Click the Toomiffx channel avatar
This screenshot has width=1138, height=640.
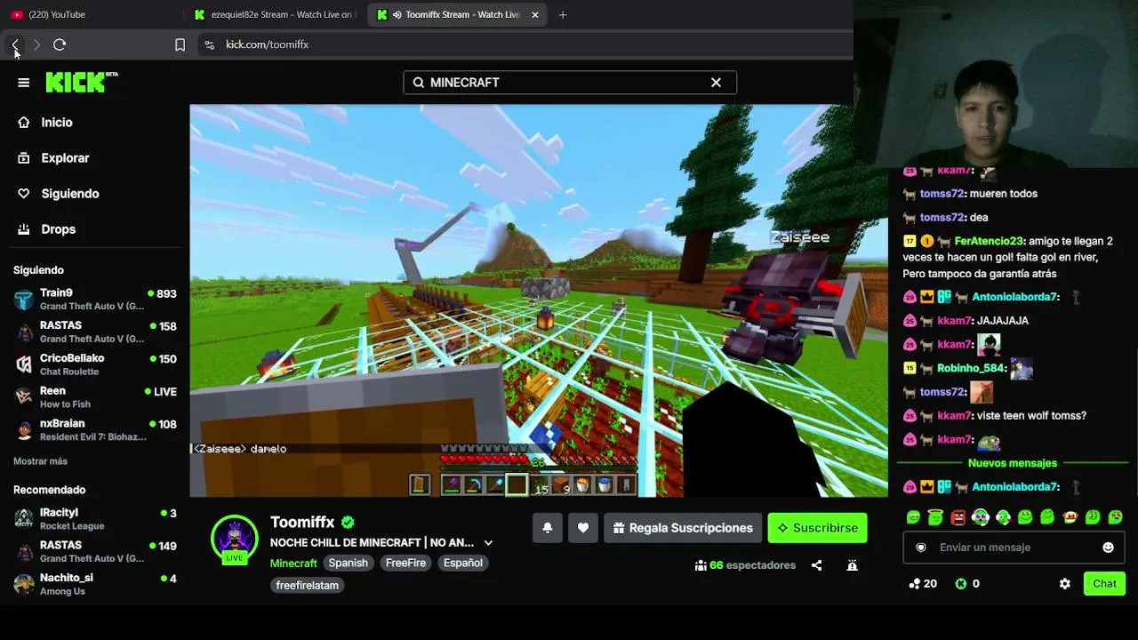pos(235,537)
